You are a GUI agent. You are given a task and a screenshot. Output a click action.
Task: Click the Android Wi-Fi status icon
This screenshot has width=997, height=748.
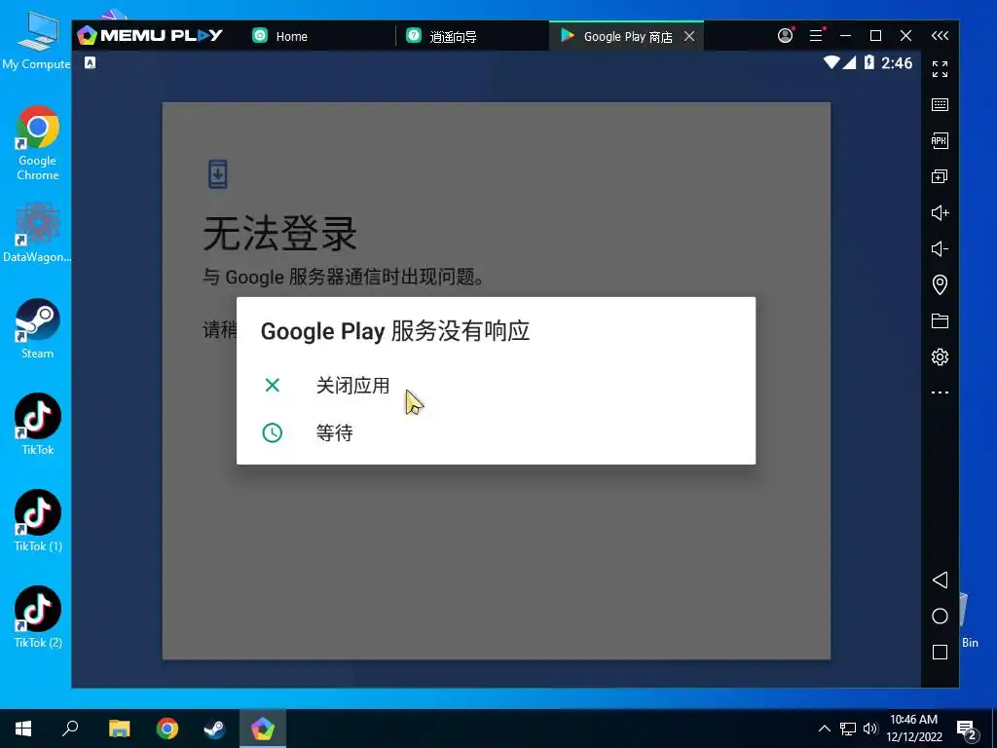point(831,62)
